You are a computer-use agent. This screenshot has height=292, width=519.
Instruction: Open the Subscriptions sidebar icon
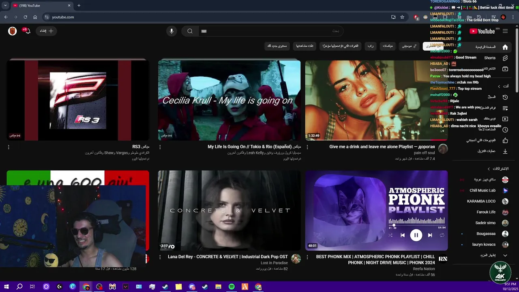pos(505,69)
